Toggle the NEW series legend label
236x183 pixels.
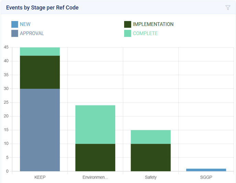click(25, 24)
